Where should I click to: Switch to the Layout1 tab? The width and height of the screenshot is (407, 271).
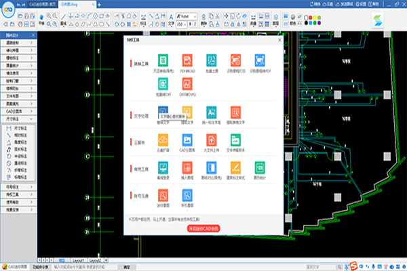coord(79,260)
